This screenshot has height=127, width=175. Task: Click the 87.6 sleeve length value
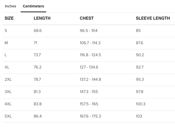tap(140, 43)
